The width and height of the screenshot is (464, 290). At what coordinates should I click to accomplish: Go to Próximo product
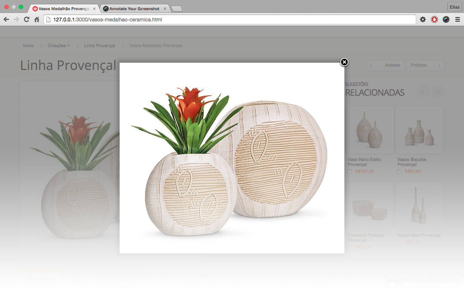coord(425,65)
